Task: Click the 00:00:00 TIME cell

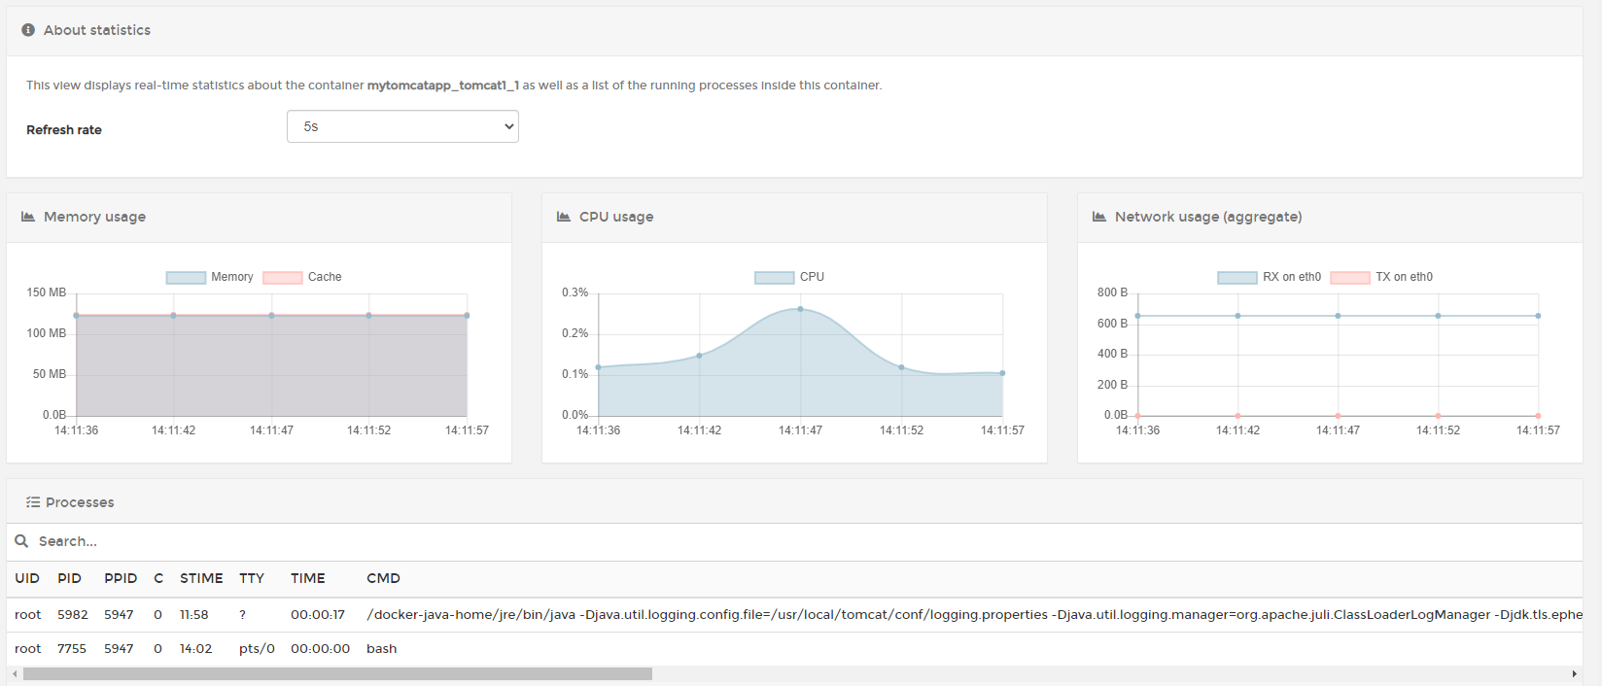Action: coord(320,649)
